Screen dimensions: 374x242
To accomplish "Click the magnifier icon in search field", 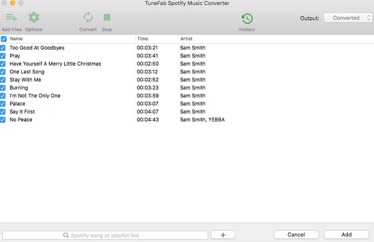I will pyautogui.click(x=66, y=235).
